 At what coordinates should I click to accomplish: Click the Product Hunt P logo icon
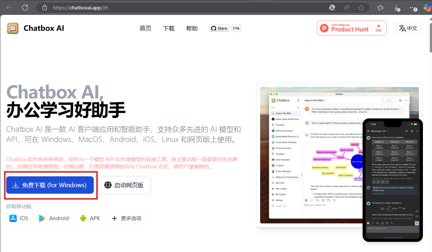324,28
